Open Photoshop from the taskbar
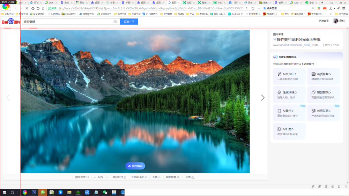This screenshot has width=349, height=196. point(34,192)
